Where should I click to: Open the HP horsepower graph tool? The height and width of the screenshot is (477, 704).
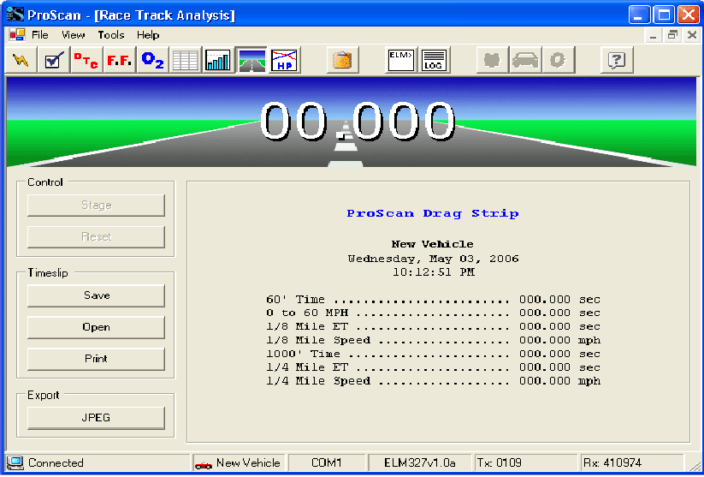(x=283, y=61)
